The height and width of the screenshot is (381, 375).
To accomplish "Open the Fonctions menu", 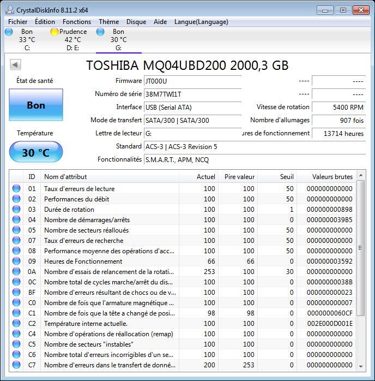I will click(x=77, y=22).
